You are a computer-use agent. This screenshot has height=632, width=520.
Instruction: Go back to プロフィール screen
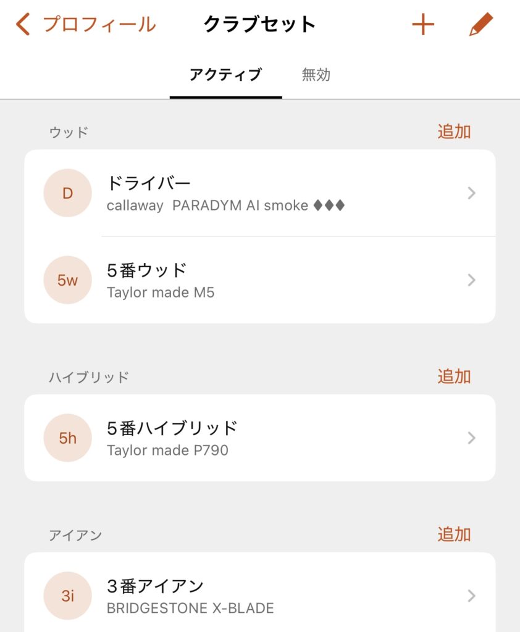pyautogui.click(x=99, y=25)
